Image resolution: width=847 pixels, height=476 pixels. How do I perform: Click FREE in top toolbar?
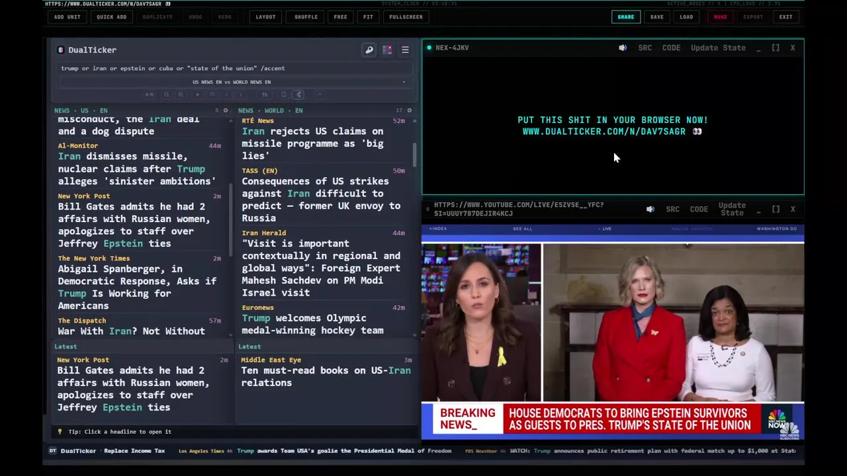pyautogui.click(x=340, y=17)
